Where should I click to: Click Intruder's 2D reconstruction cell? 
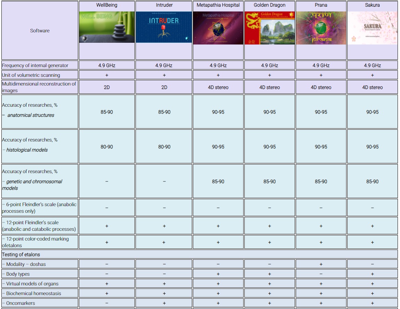164,87
